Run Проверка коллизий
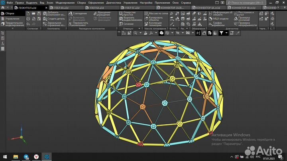Viewport: 287px width, 161px height. (x=242, y=19)
